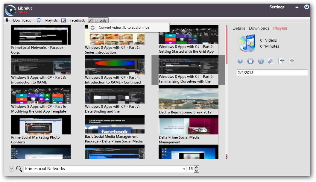The image size is (316, 182).
Task: Click the caption 'Modifying the Grid App Template'
Action: [x=39, y=111]
